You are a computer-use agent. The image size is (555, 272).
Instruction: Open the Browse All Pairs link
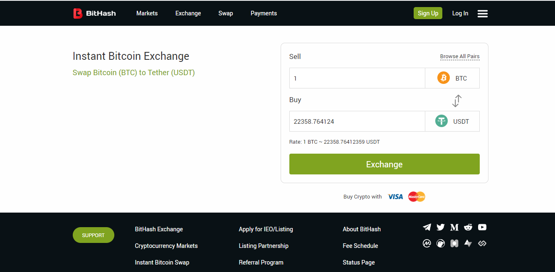[459, 56]
